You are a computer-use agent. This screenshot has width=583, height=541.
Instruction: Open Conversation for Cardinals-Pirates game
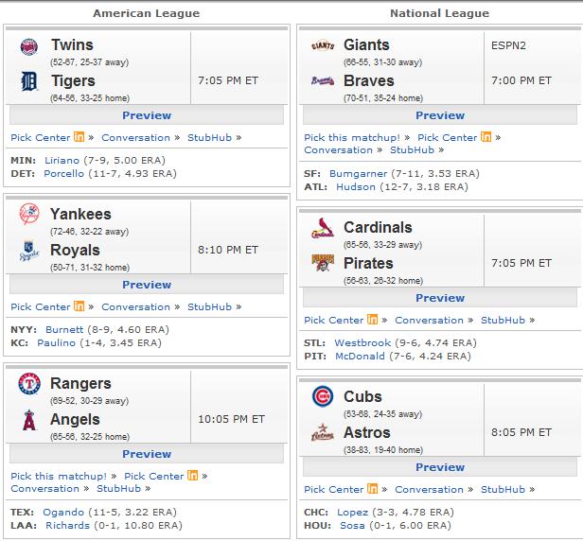point(429,320)
